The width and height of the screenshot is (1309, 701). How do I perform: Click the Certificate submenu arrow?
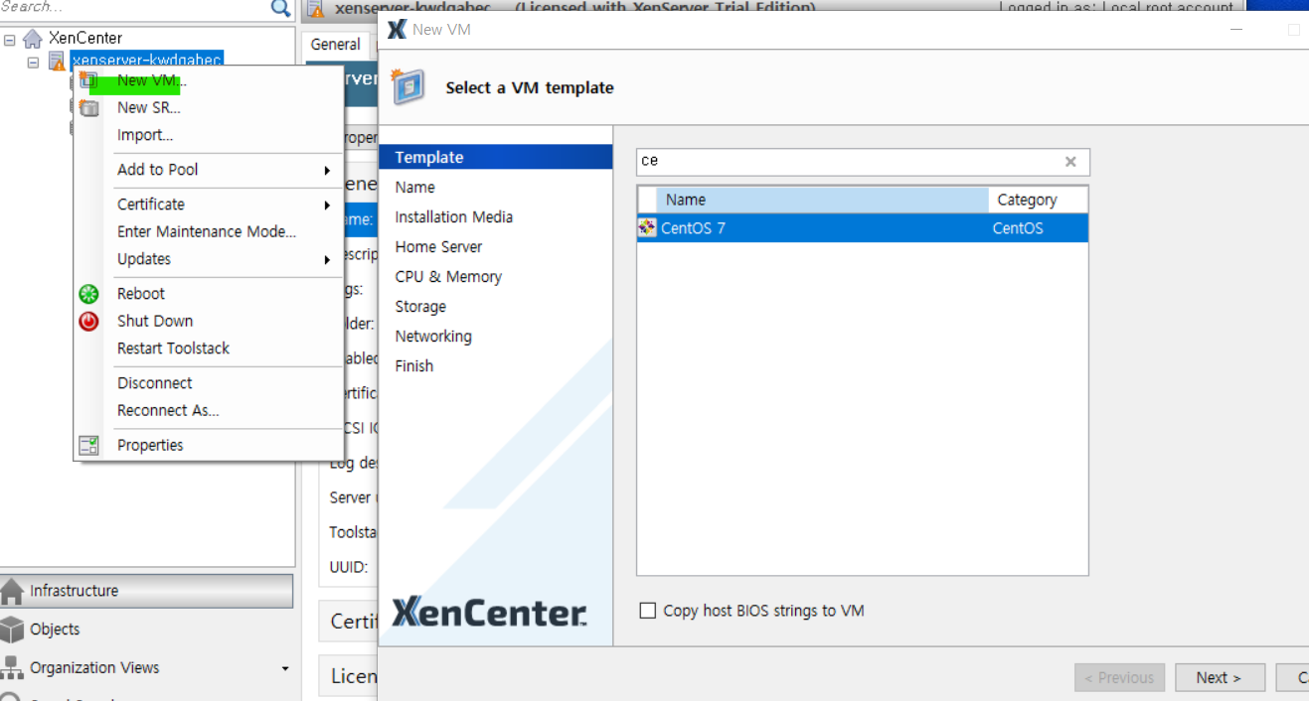pos(327,206)
